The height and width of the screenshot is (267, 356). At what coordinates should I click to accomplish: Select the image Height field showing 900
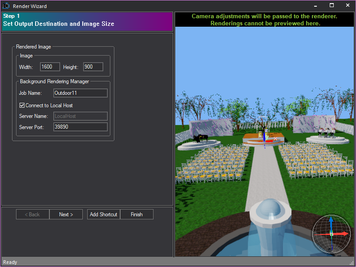coord(93,67)
